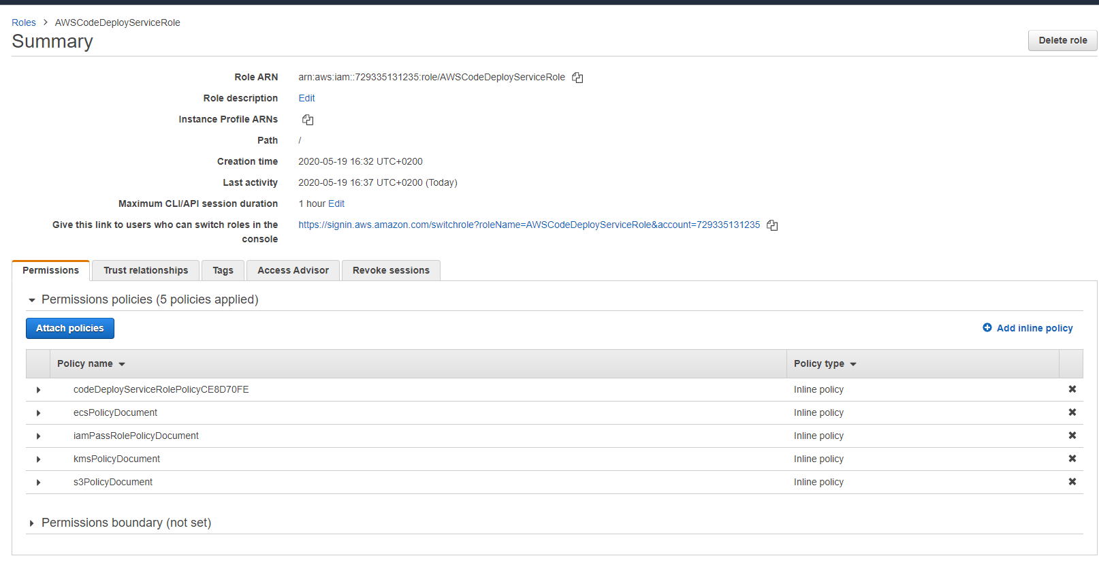The image size is (1099, 571).
Task: Expand the s3PolicyDocument row
Action: [x=38, y=483]
